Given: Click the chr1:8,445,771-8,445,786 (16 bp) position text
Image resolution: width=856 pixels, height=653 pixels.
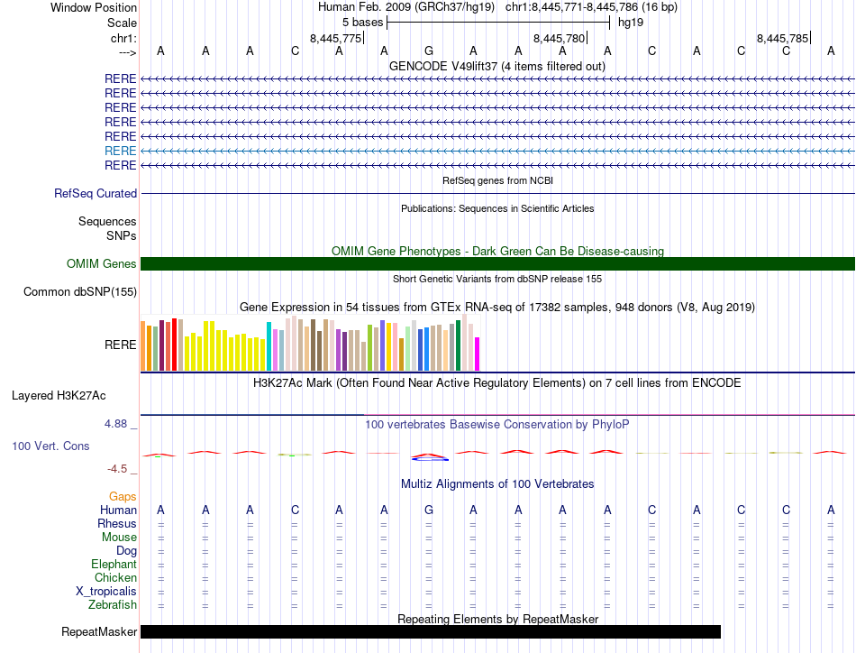Looking at the screenshot, I should 591,7.
